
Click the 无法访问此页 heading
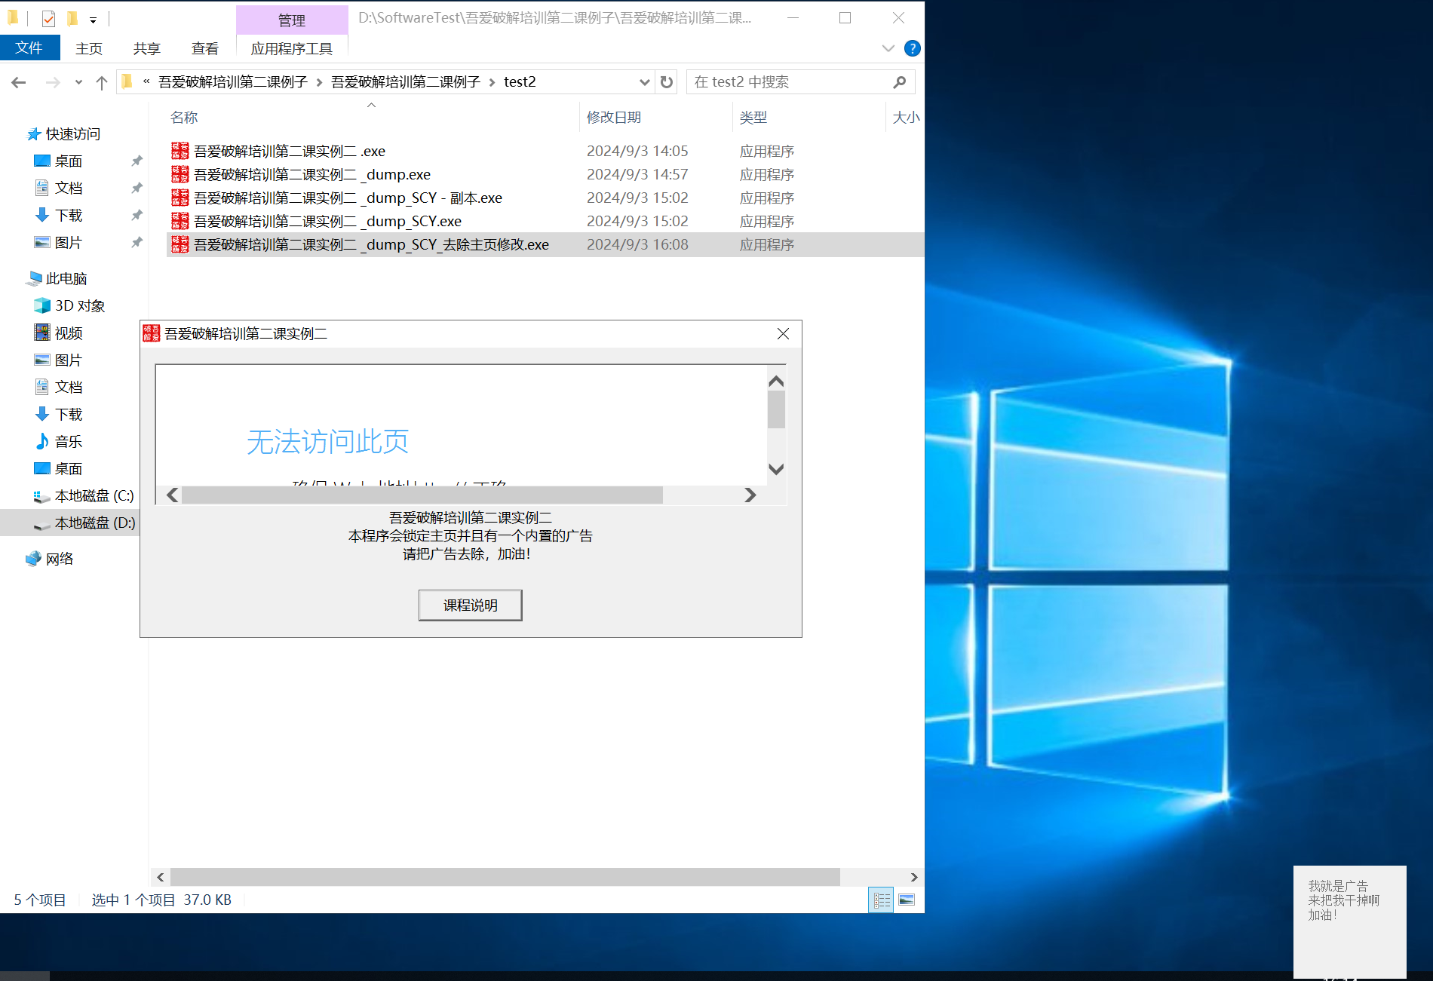click(327, 441)
